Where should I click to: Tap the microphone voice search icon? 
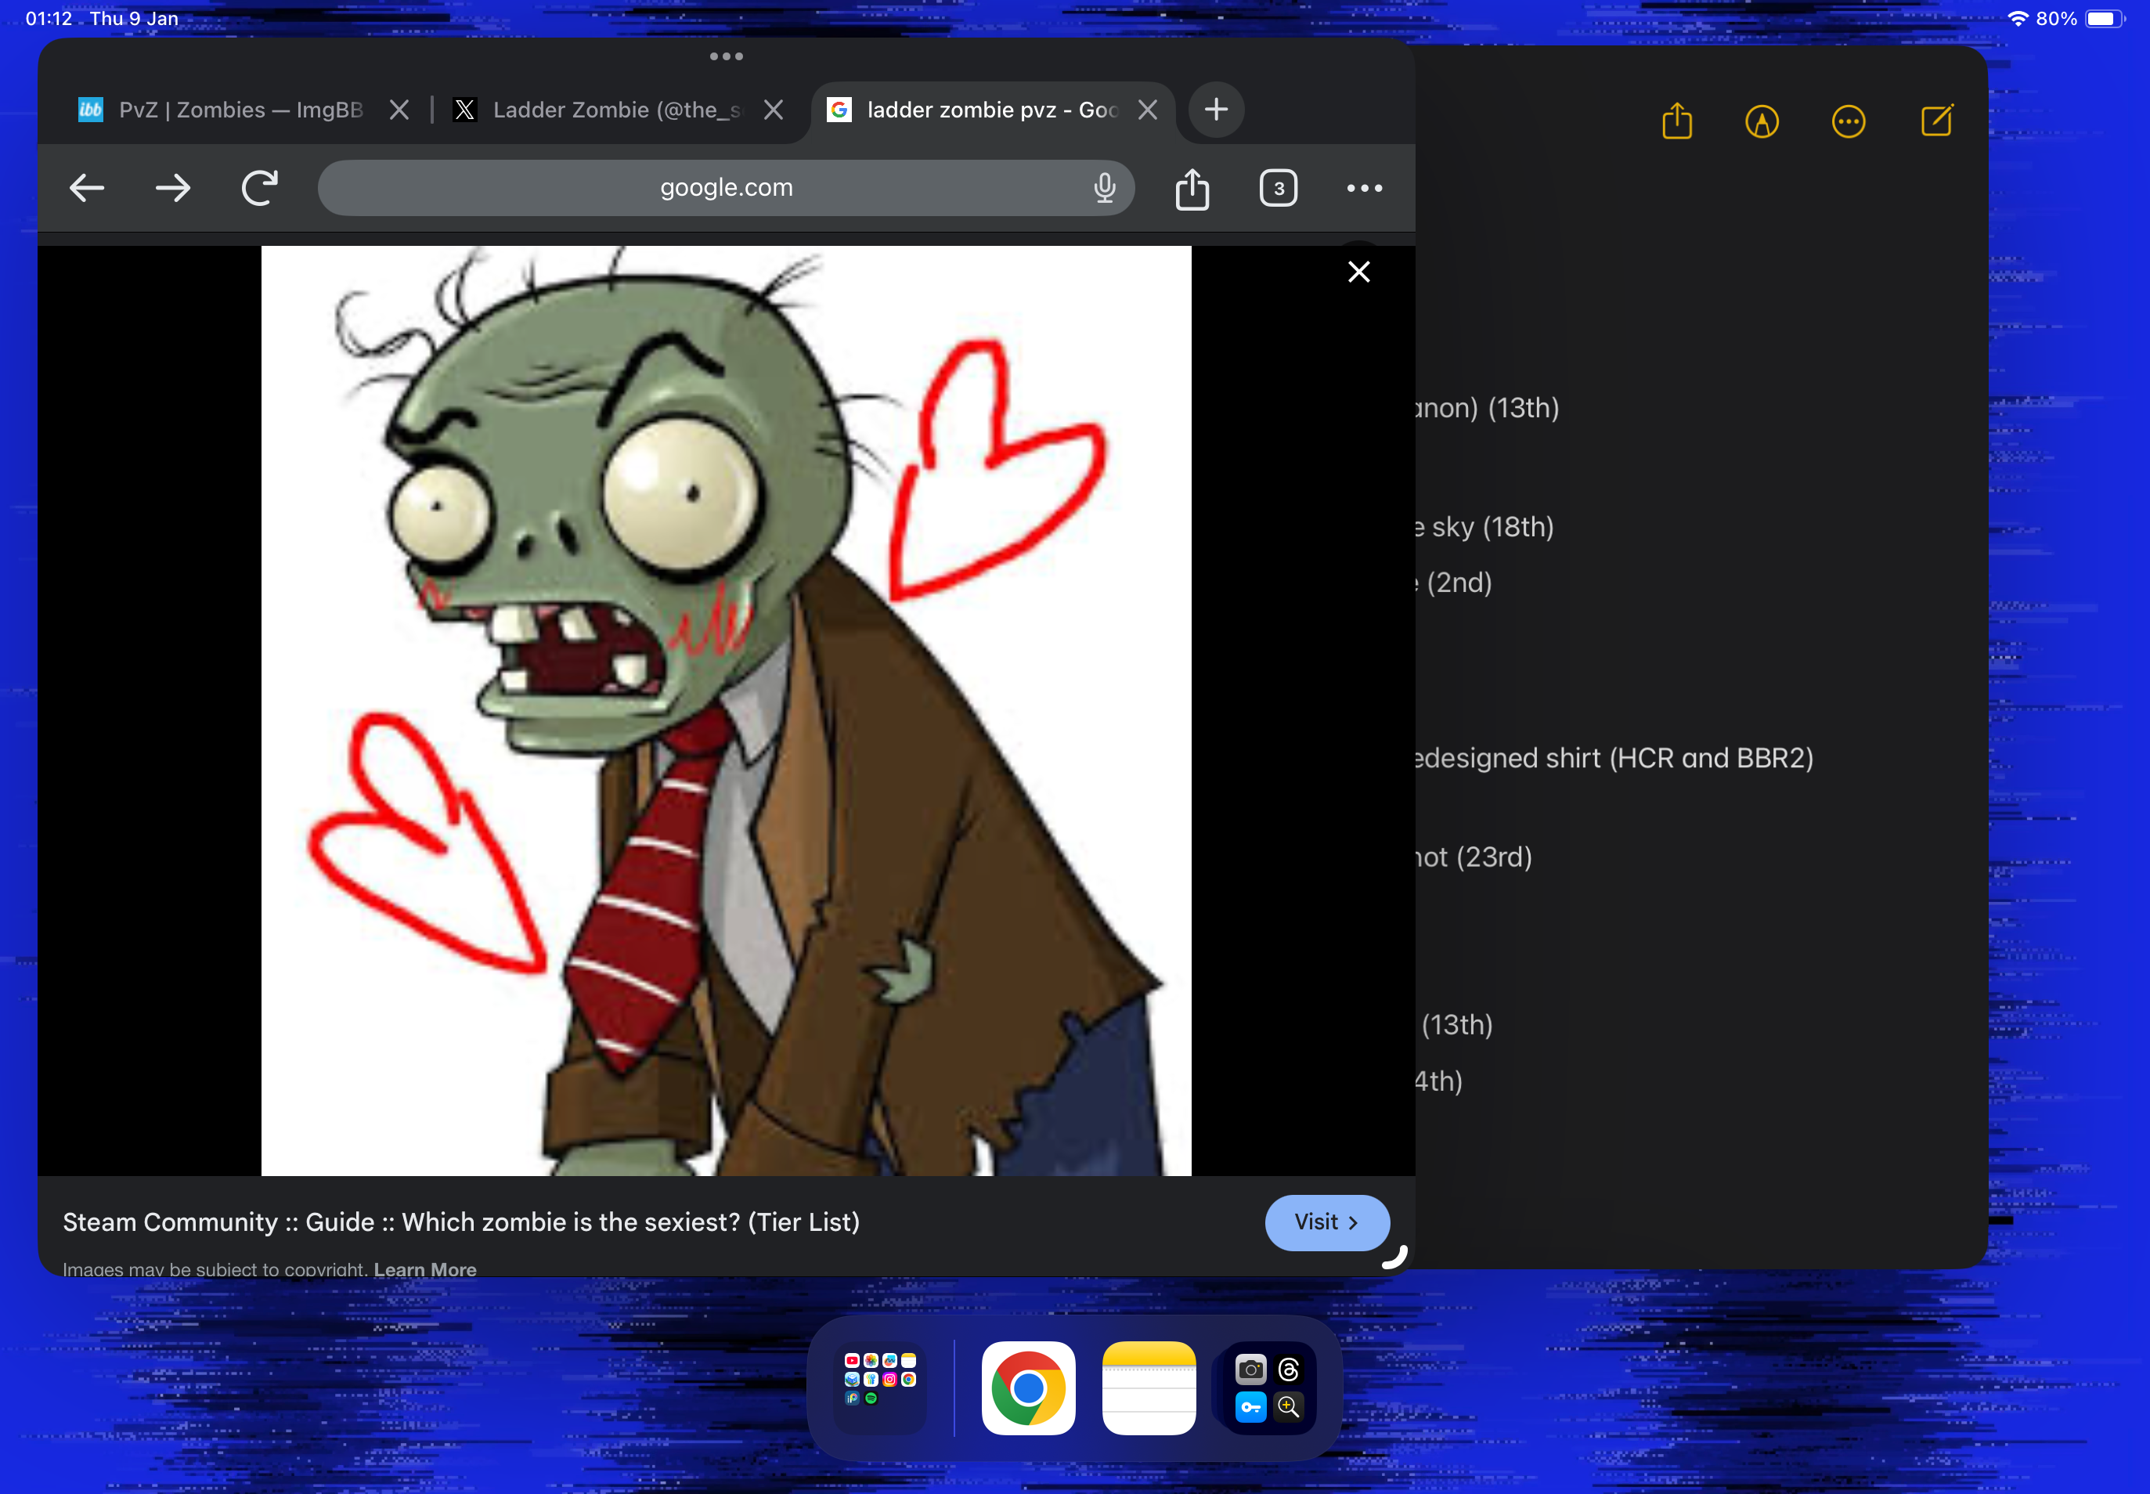pyautogui.click(x=1105, y=188)
